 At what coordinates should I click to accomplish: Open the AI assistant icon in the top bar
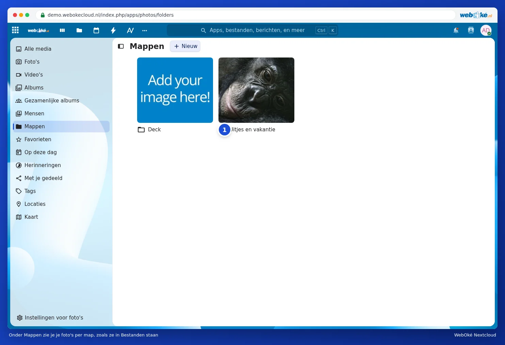130,30
